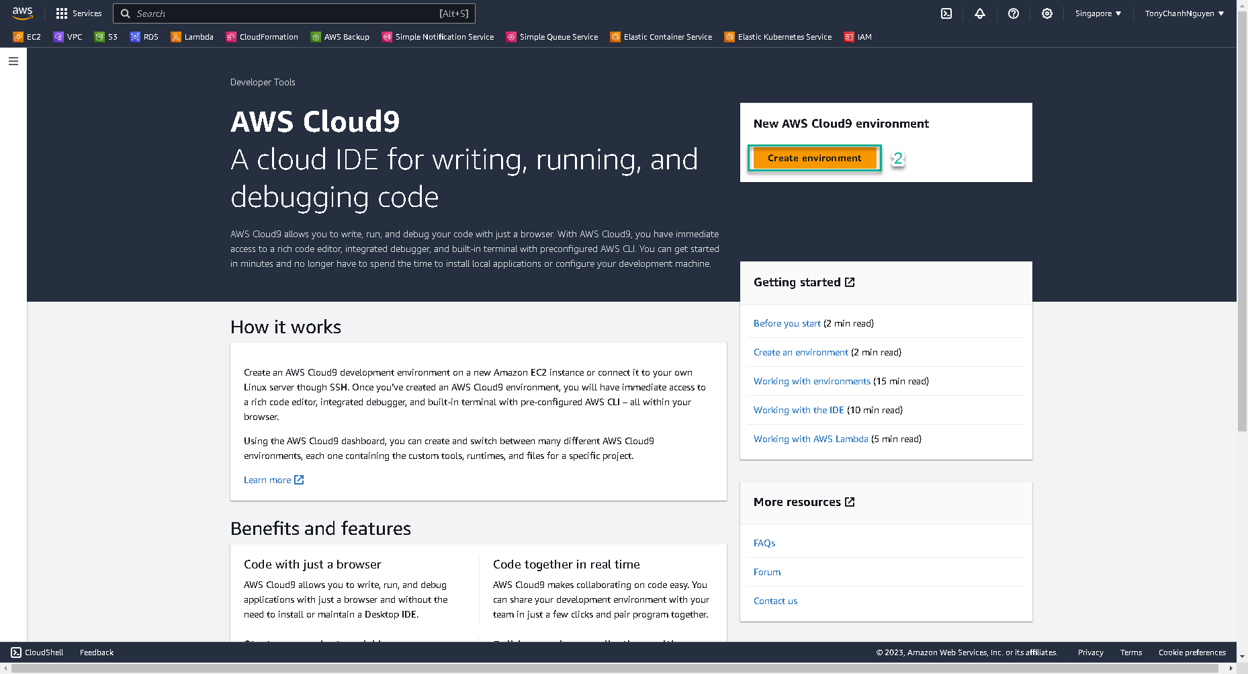Open CloudShell from the footer bar

38,652
